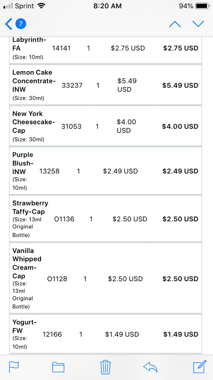Tap the Strawberry Taffy-Cap code O1136
Image resolution: width=213 pixels, height=380 pixels.
[64, 219]
